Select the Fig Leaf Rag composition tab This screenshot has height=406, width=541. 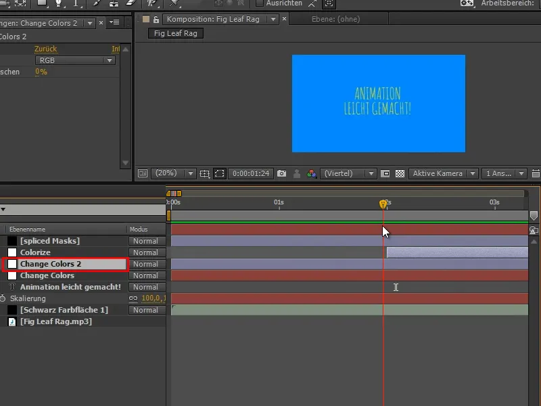(x=175, y=33)
